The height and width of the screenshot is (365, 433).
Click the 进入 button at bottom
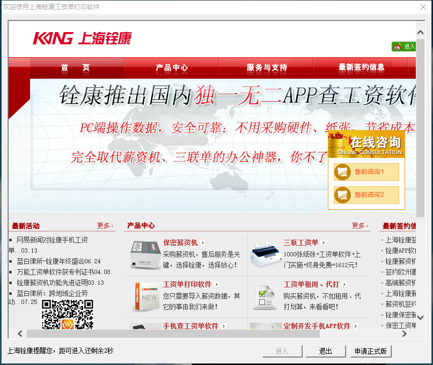(x=282, y=351)
